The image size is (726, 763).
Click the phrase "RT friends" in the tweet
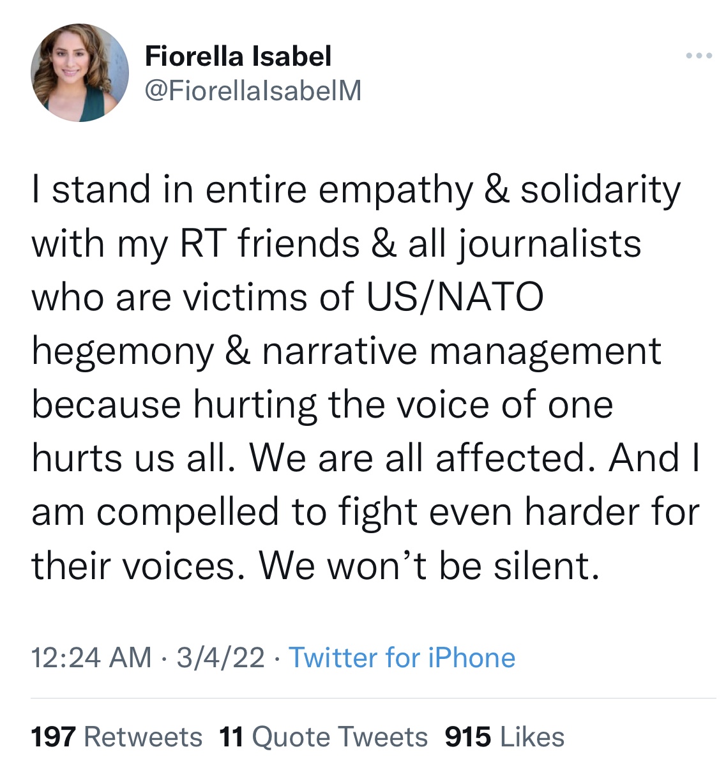(269, 244)
